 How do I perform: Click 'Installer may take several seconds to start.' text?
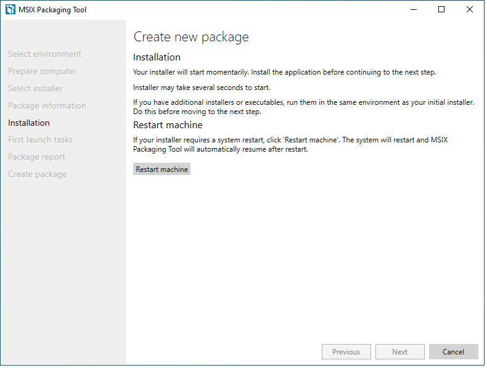[202, 88]
